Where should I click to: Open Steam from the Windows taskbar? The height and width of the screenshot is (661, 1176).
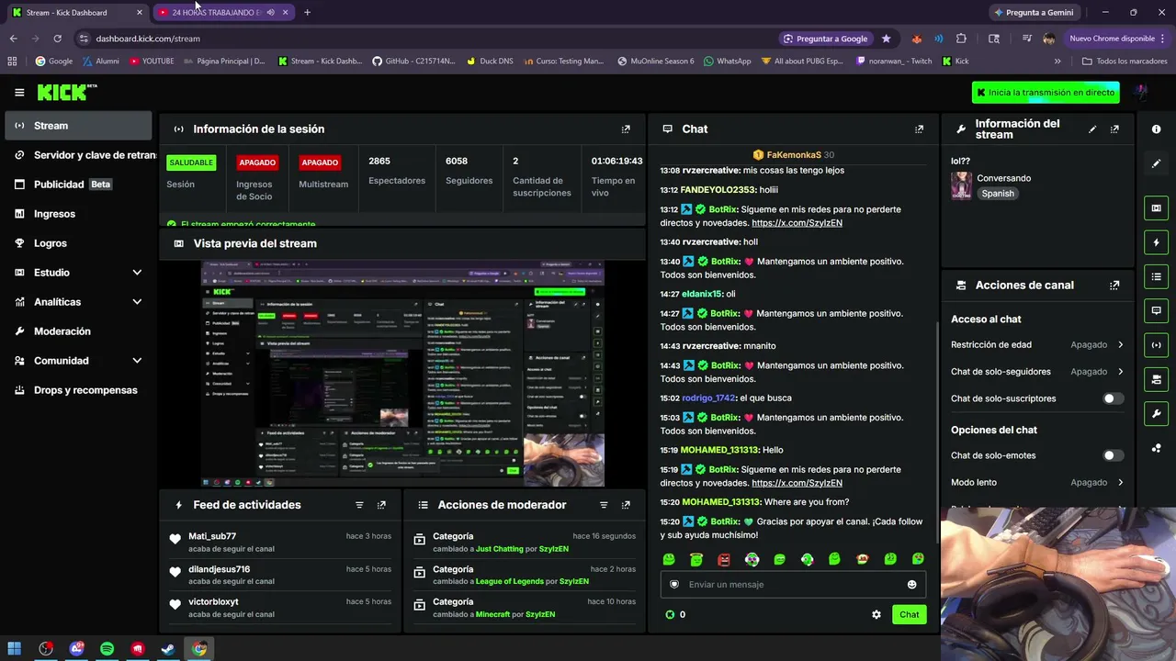[168, 649]
